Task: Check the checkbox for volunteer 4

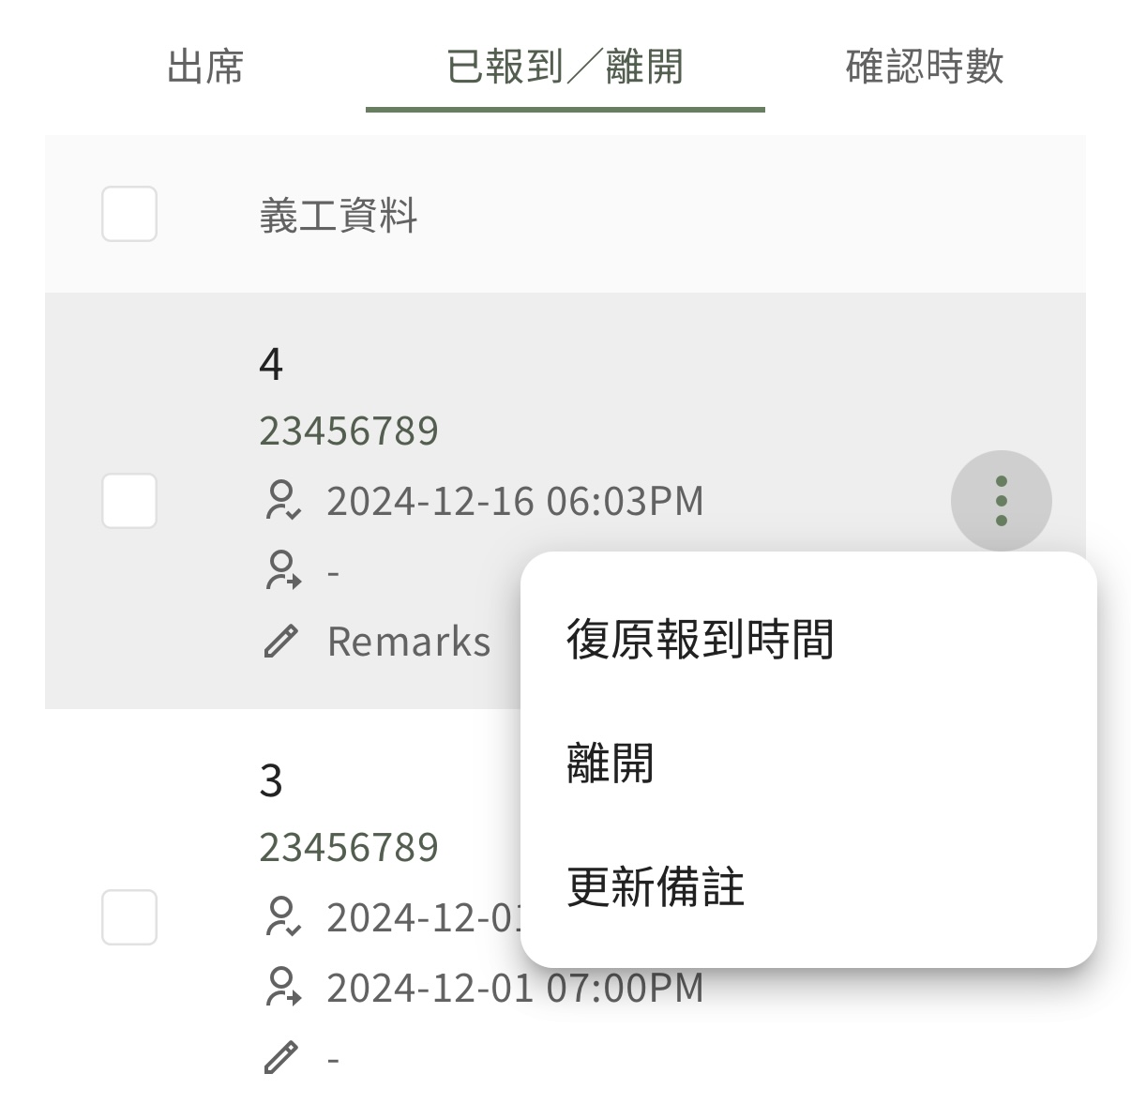Action: coord(129,501)
